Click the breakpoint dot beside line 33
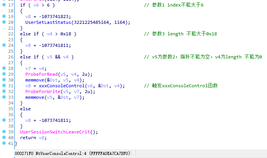 tap(4, 97)
